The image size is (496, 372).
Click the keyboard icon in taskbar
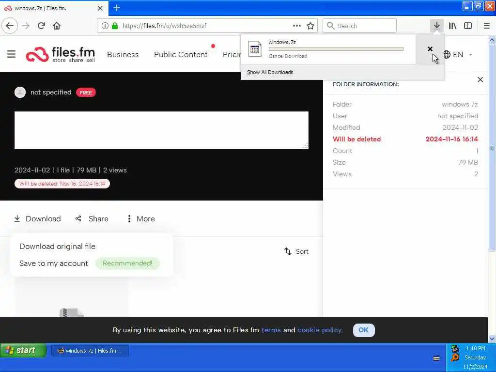436,358
